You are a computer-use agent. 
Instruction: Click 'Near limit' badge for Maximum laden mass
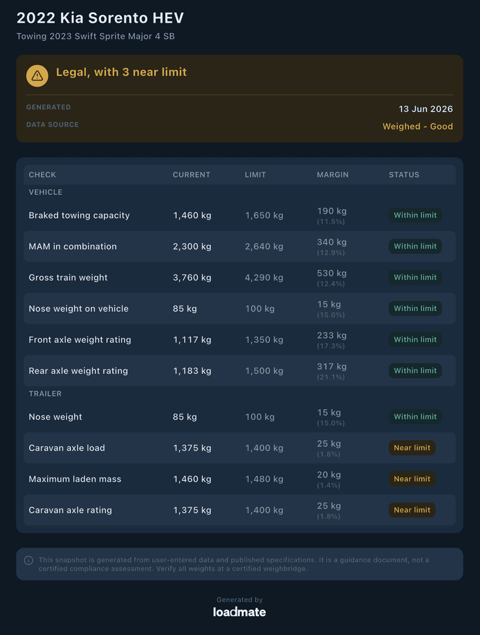point(412,479)
